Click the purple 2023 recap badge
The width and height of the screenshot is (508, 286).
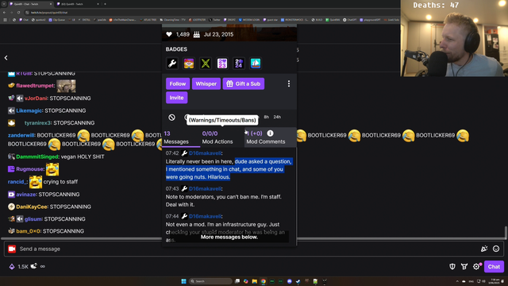pyautogui.click(x=222, y=64)
